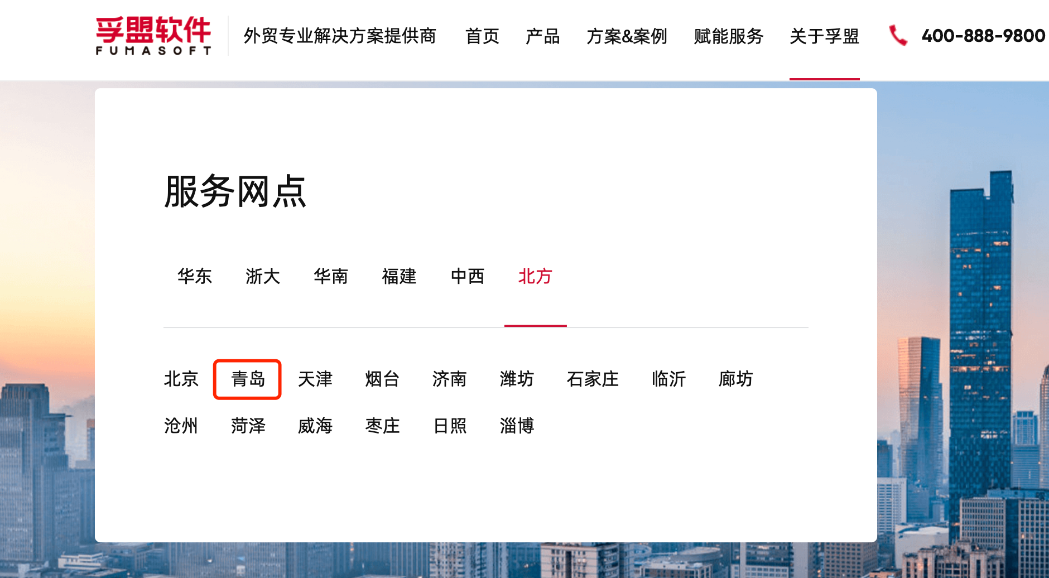1049x578 pixels.
Task: Switch to the 浙大 region tab
Action: click(263, 276)
